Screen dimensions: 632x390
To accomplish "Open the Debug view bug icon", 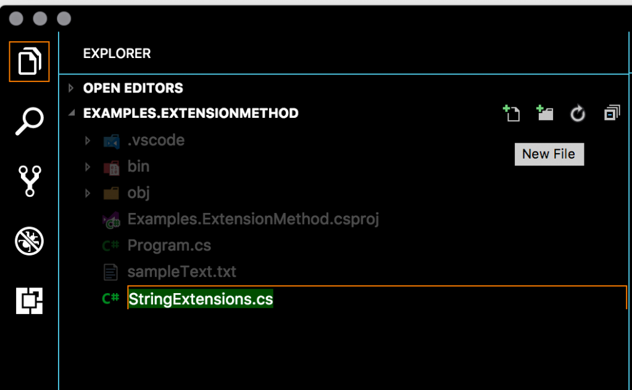I will coord(29,241).
